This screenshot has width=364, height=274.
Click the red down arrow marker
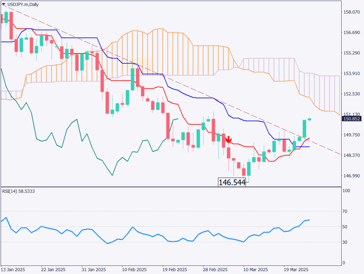pyautogui.click(x=229, y=139)
